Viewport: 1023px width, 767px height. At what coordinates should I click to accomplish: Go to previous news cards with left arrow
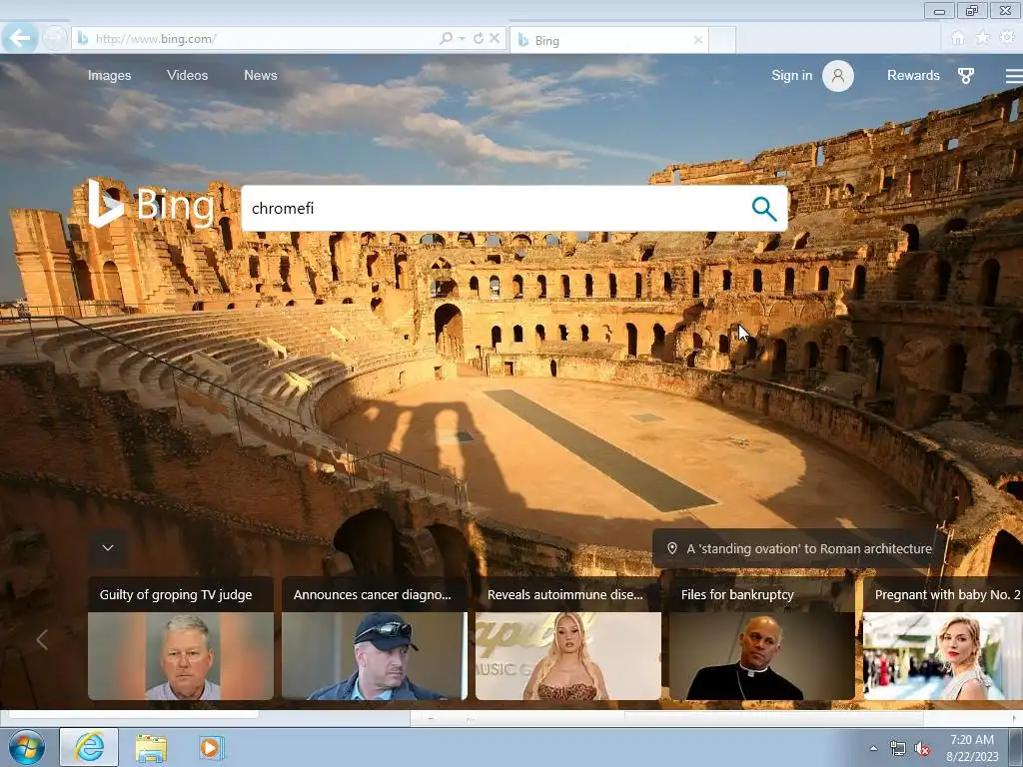tap(42, 640)
